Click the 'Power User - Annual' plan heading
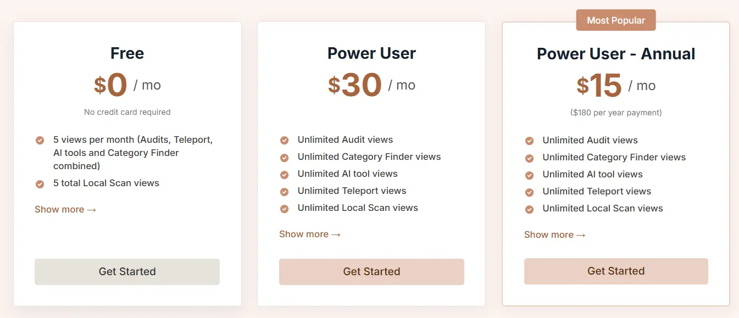This screenshot has height=318, width=739. click(x=616, y=54)
